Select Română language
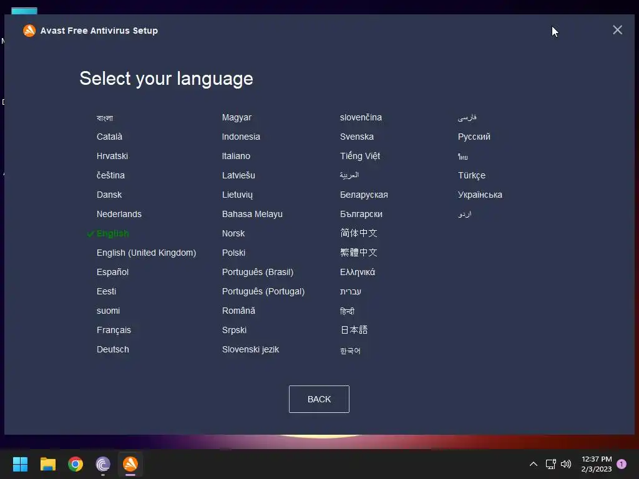 [238, 311]
